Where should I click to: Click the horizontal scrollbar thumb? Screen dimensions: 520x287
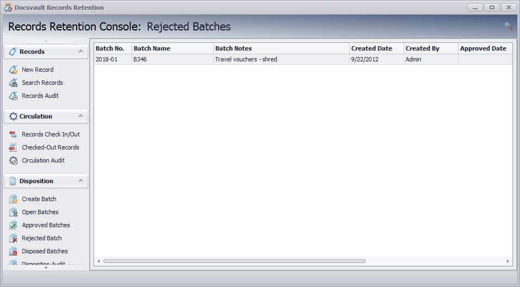coord(234,261)
